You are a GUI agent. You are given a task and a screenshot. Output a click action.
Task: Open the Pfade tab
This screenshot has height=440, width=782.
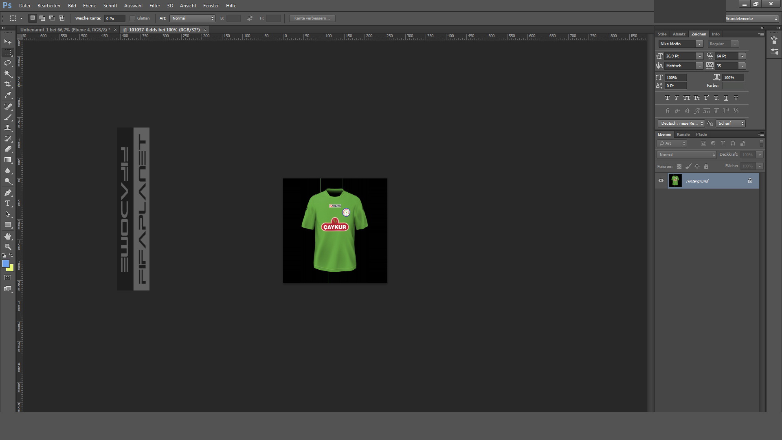(701, 134)
